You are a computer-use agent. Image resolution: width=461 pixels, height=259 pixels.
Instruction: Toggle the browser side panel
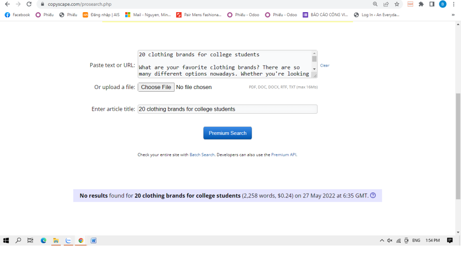(x=432, y=4)
